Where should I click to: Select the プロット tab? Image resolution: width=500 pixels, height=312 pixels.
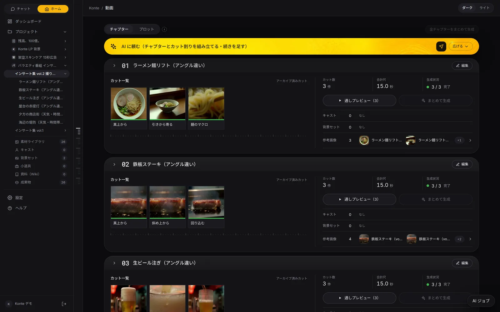click(147, 29)
